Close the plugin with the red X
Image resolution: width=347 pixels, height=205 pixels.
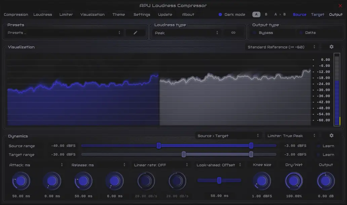click(x=340, y=6)
